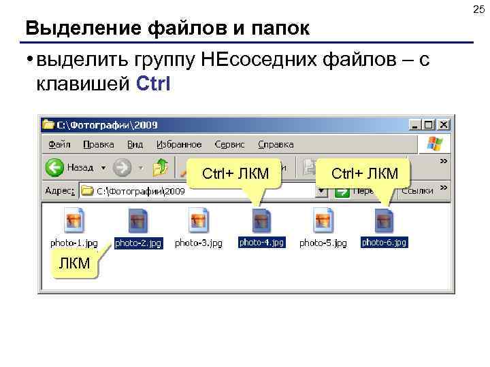Click the grey Forward arrow button
Viewport: 490px width, 367px height.
(x=122, y=168)
